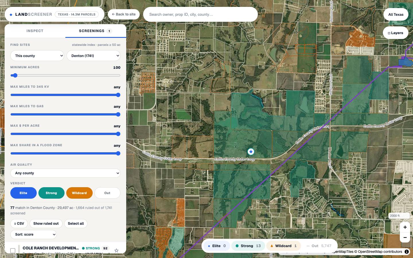
Task: Toggle the Out verdict filter
Action: coord(107,193)
